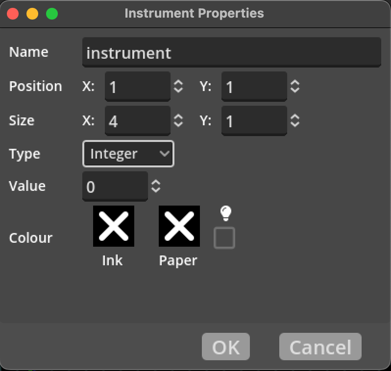Increment Position X with up arrow
Screen dimensions: 391x371
coord(179,83)
